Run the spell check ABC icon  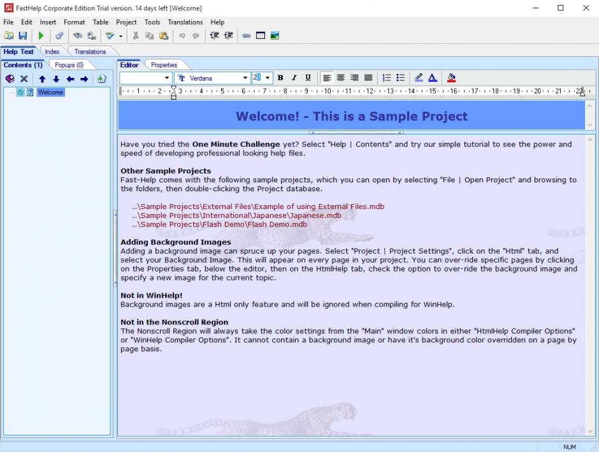pos(110,36)
